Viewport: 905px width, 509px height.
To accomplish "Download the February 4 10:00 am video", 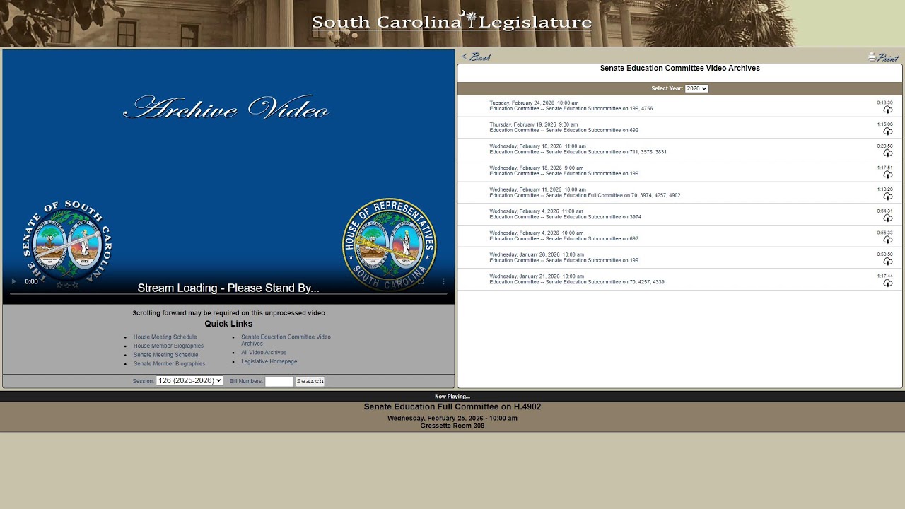I will [888, 240].
